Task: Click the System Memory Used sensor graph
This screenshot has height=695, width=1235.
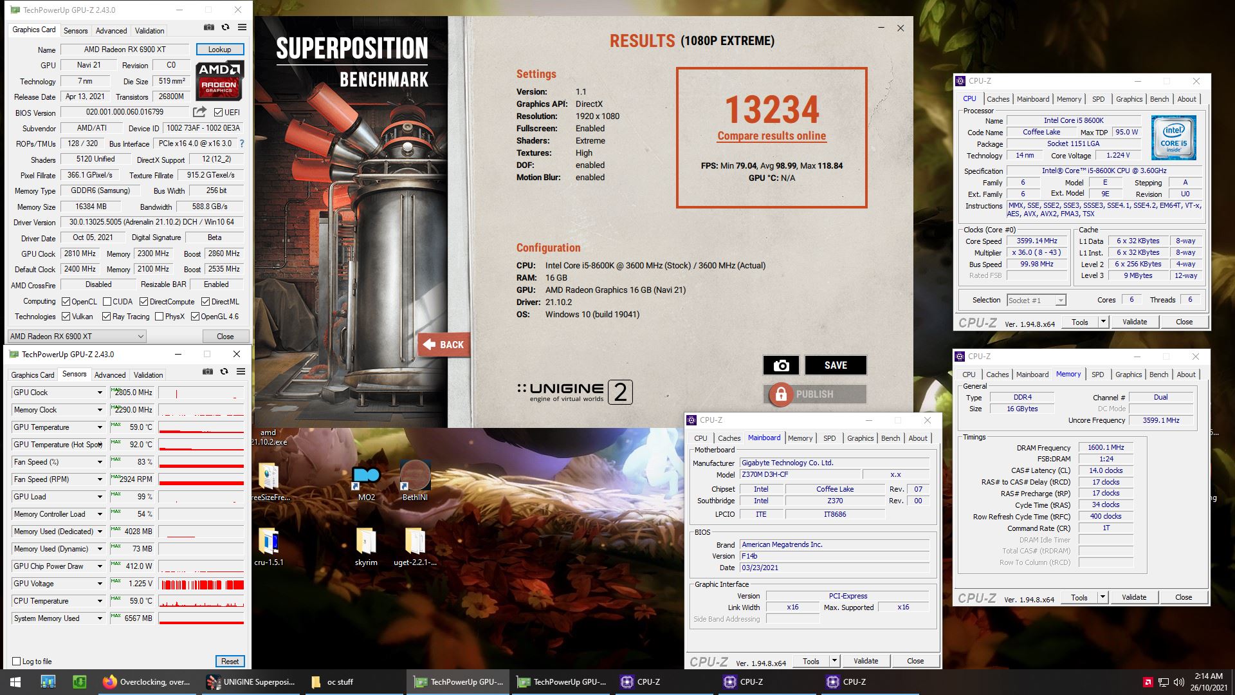Action: tap(201, 618)
